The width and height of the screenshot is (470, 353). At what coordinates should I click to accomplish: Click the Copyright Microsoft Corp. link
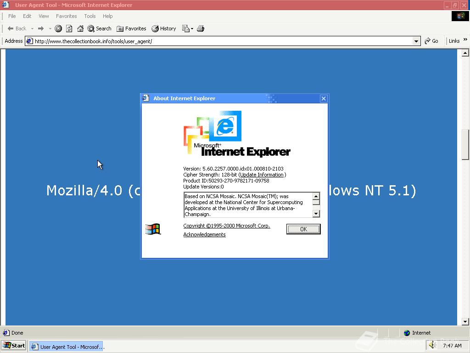click(227, 226)
